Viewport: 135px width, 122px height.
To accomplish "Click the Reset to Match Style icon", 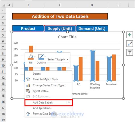I will 28,79.
